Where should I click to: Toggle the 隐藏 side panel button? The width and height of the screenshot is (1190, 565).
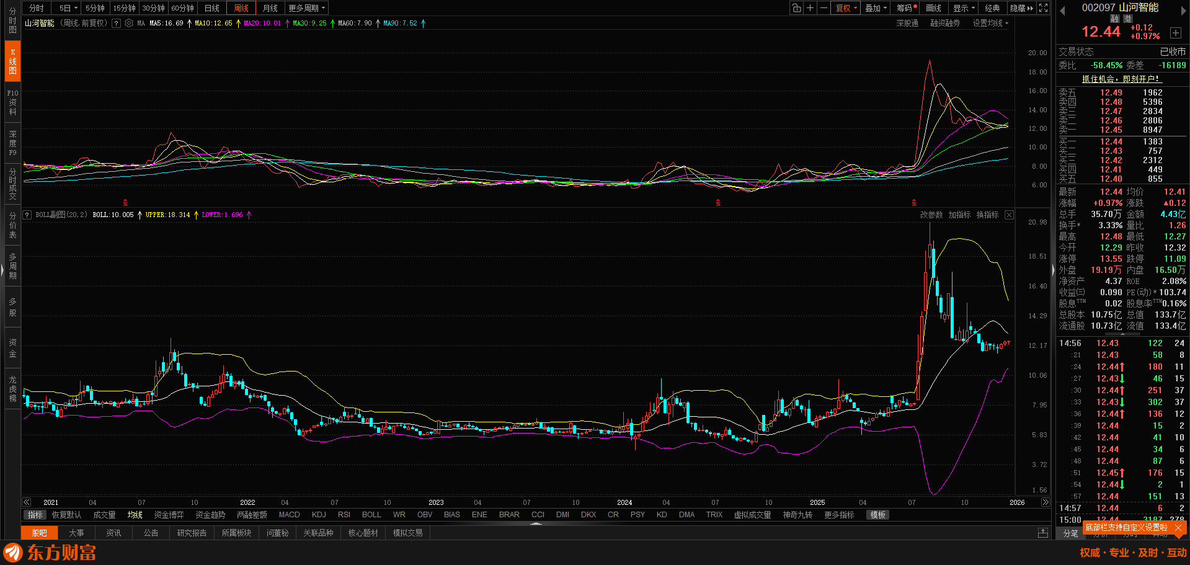pyautogui.click(x=1021, y=8)
